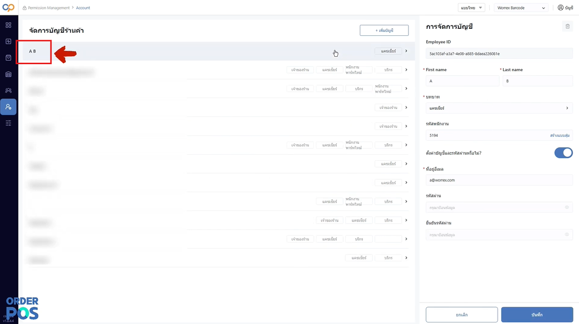Viewport: 579px width, 324px height.
Task: Click the trash icon to delete account
Action: (568, 26)
